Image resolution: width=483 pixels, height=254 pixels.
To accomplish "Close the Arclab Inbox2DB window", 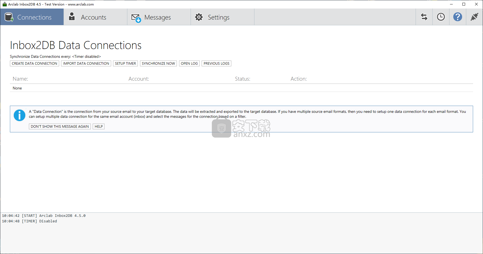I will (476, 4).
